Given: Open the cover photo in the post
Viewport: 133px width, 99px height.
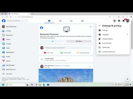Looking at the screenshot, I should pyautogui.click(x=66, y=75).
